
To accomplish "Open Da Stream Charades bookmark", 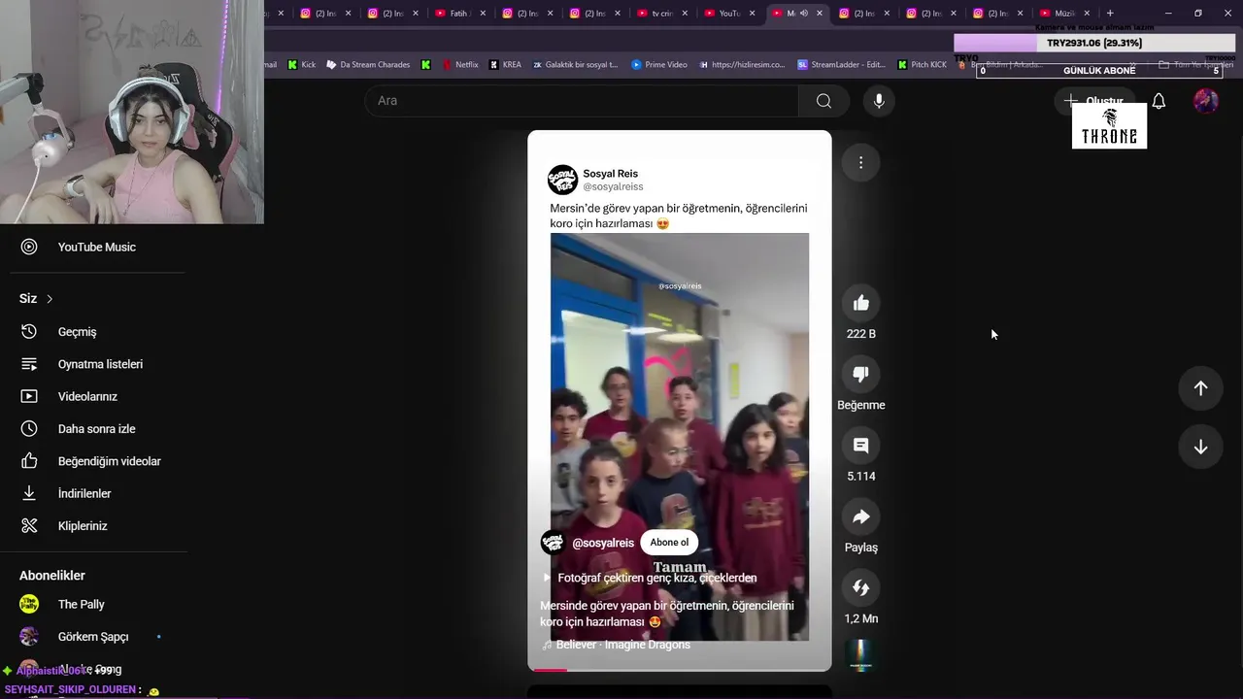I will tap(368, 65).
